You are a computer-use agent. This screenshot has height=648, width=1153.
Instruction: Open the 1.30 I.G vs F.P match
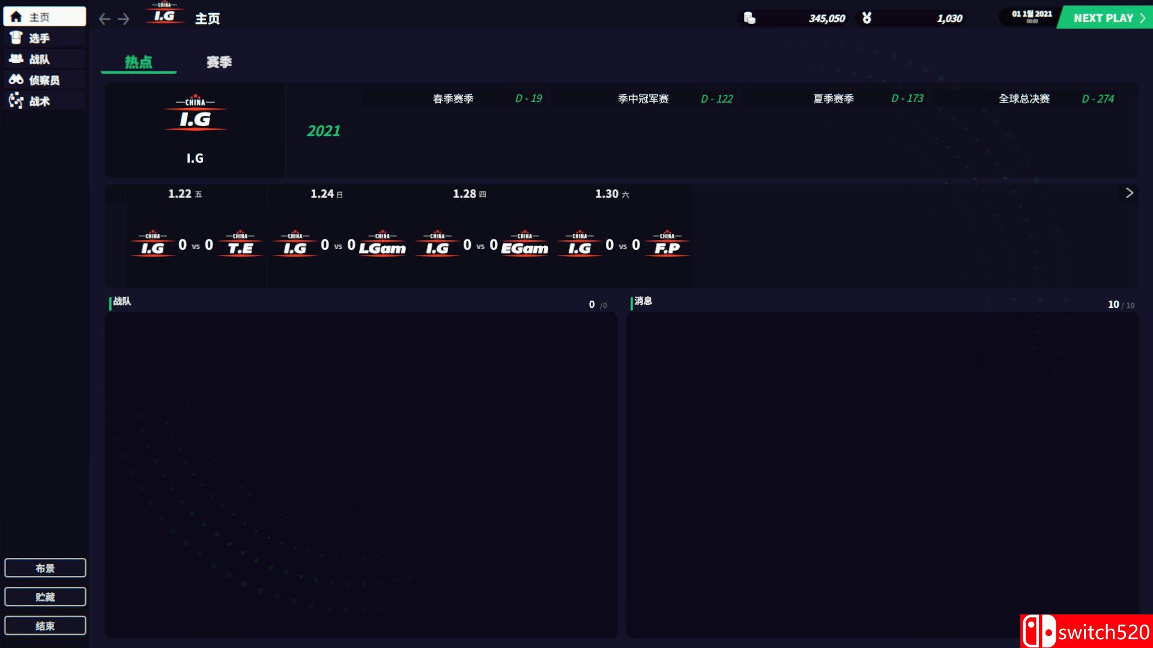[623, 245]
